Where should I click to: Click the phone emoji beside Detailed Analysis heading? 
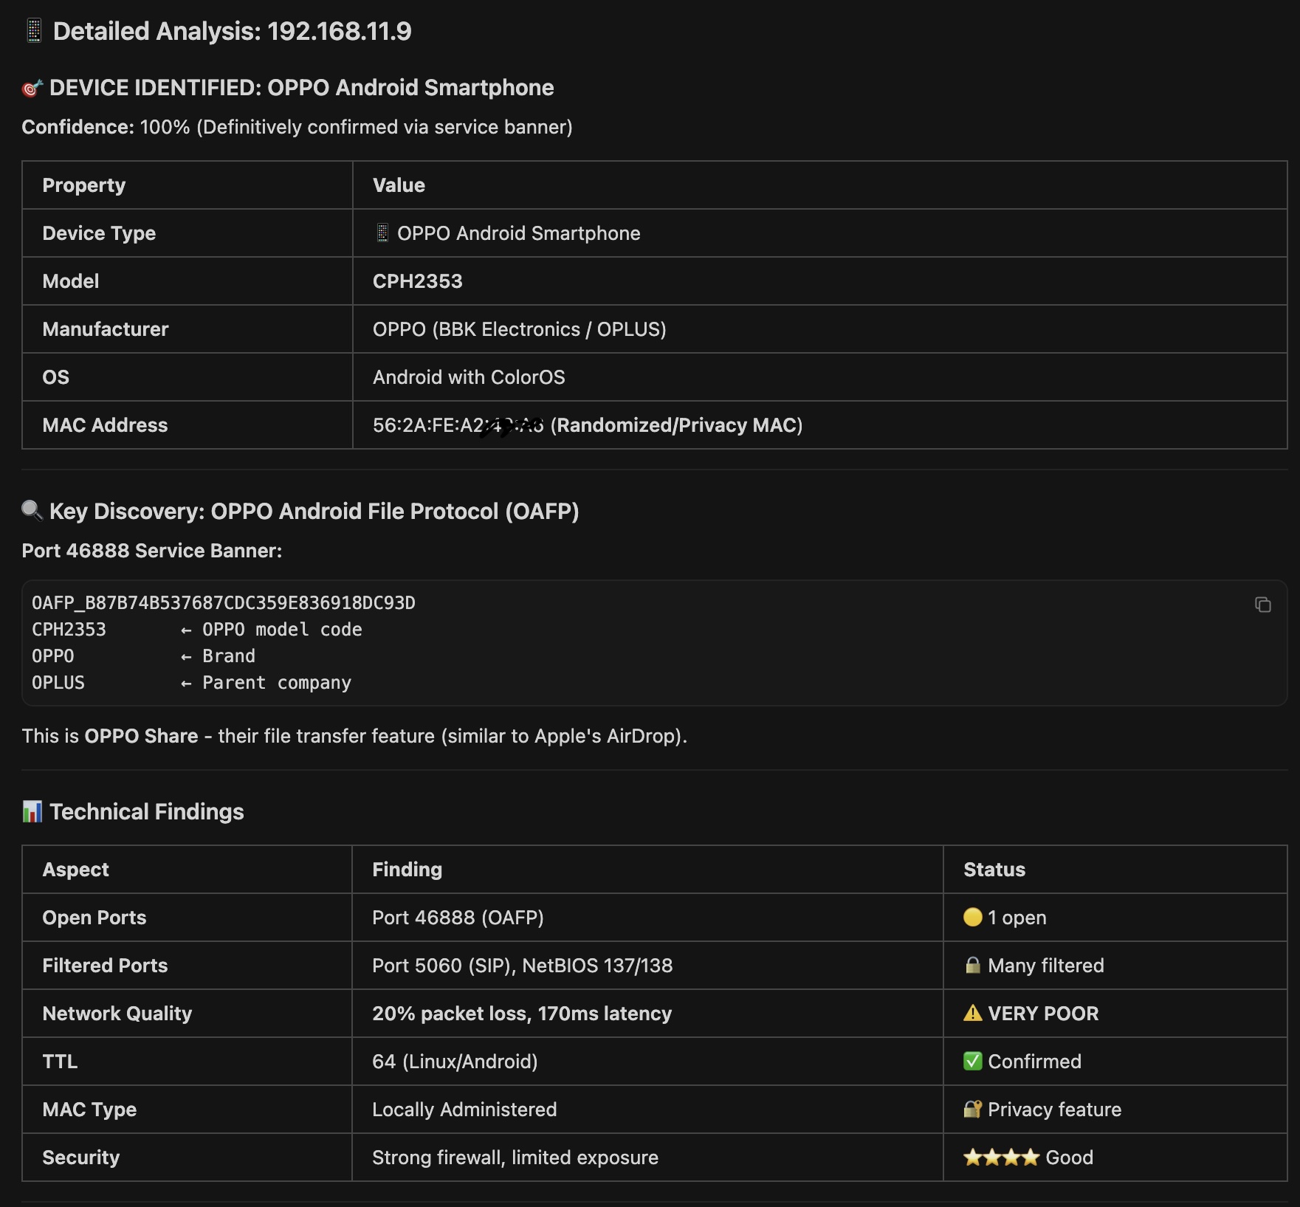[34, 31]
